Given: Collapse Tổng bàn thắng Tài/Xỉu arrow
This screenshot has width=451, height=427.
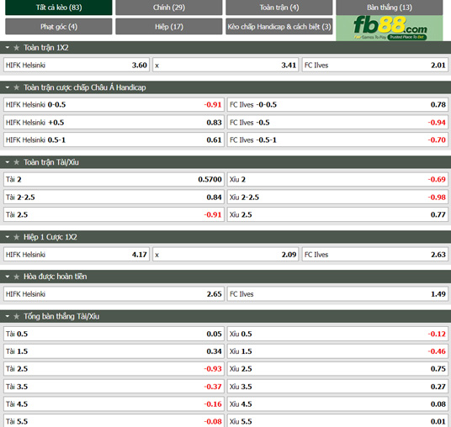Looking at the screenshot, I should click(8, 316).
